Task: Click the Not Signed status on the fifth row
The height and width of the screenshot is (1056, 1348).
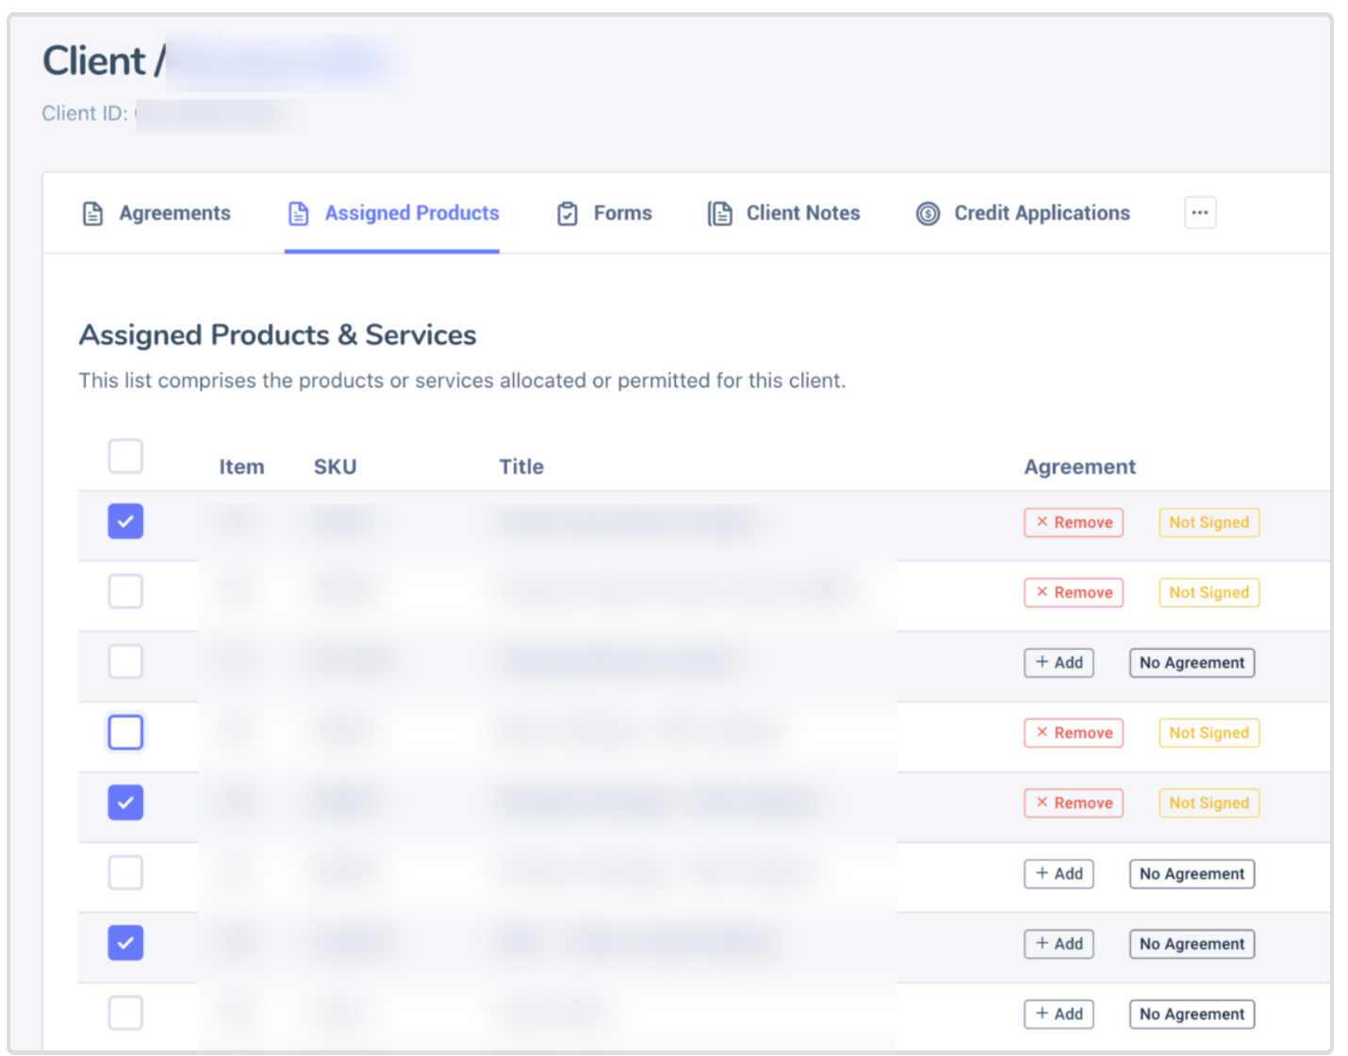Action: point(1208,802)
